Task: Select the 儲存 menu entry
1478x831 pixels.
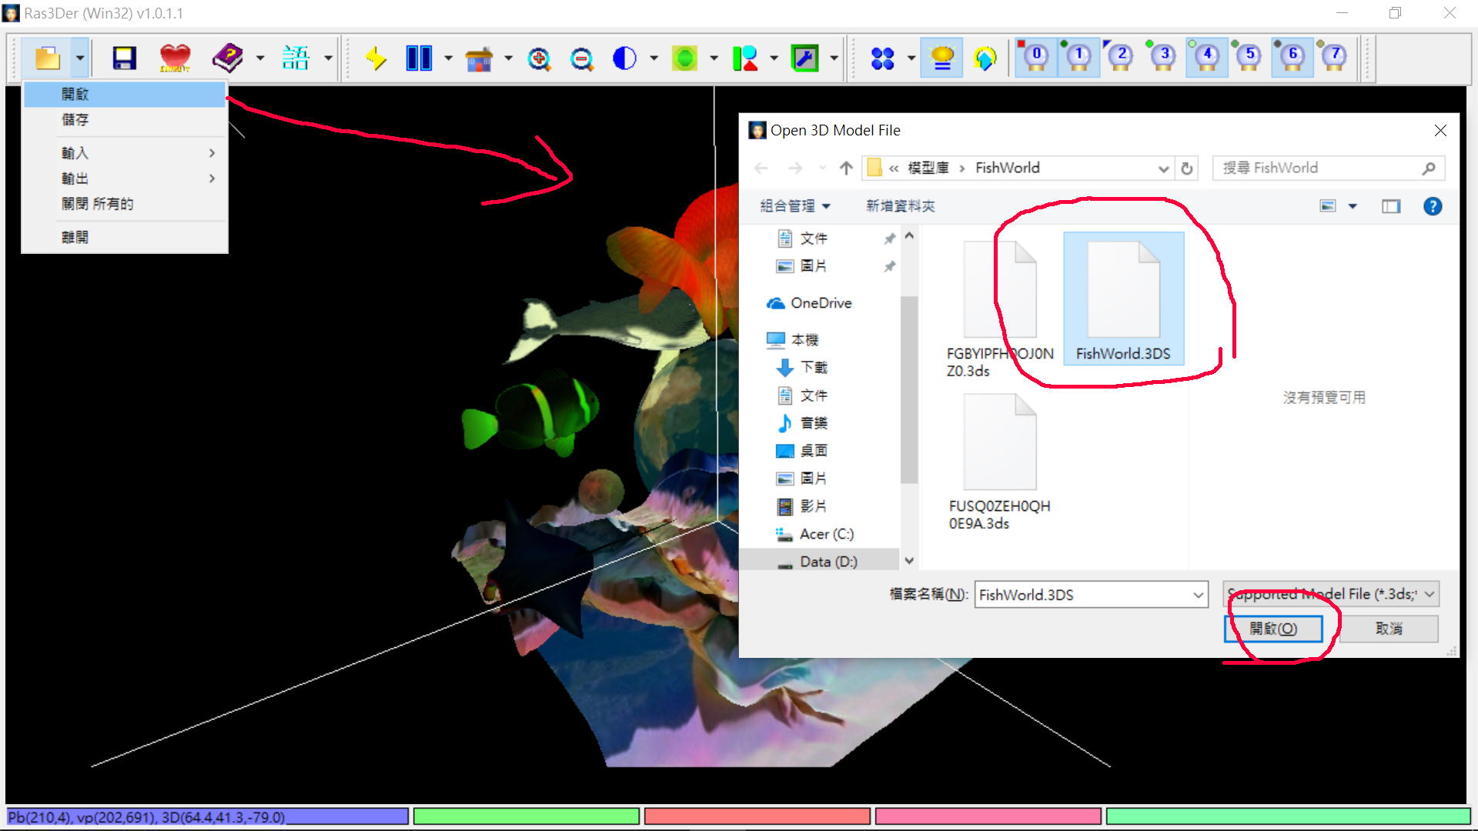Action: [x=75, y=120]
